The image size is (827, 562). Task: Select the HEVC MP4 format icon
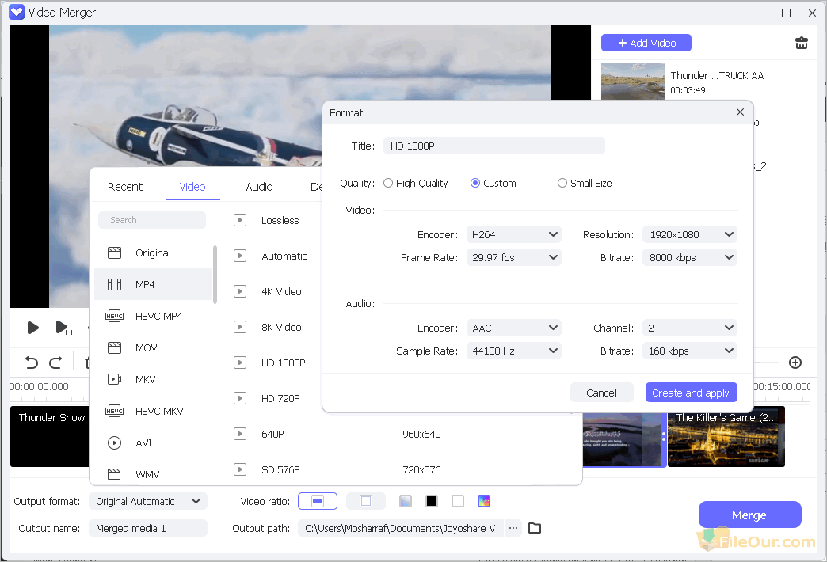(x=115, y=316)
